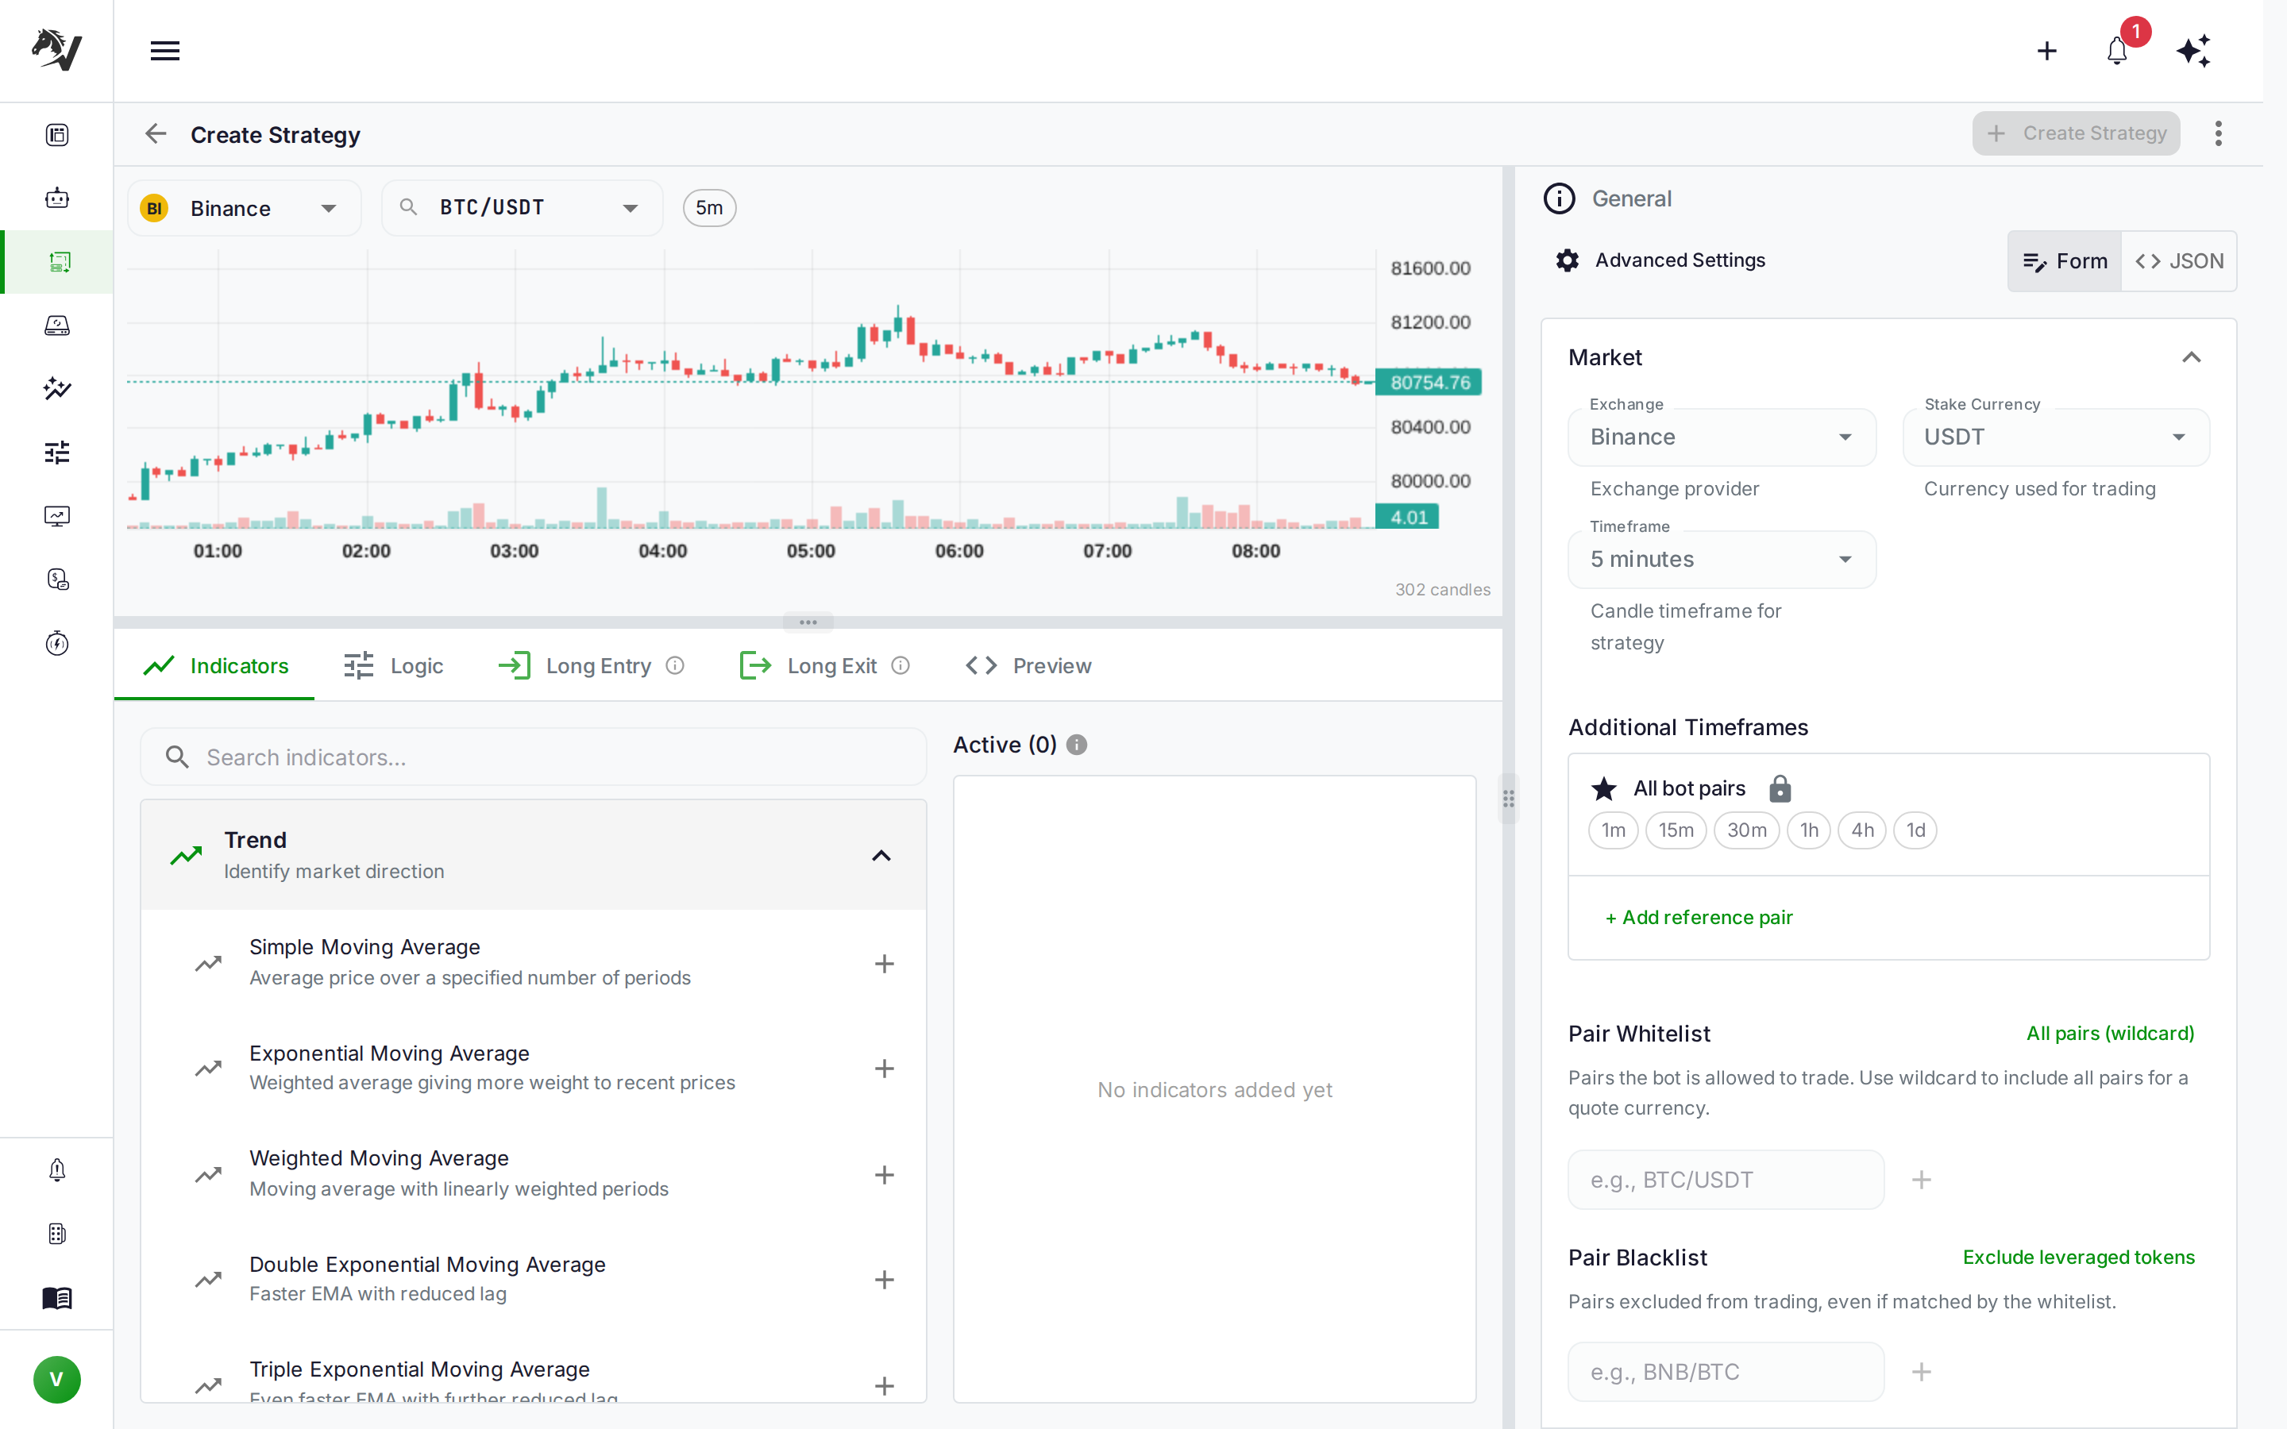Add Exponential Moving Average indicator
This screenshot has width=2287, height=1429.
click(x=884, y=1069)
